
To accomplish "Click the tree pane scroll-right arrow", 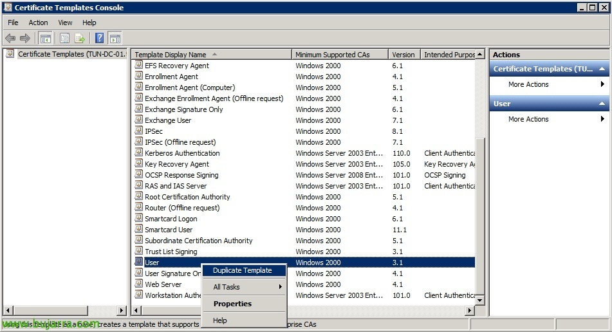I will 122,311.
